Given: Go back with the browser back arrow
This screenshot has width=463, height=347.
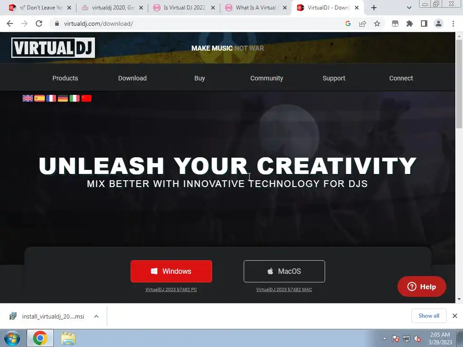Looking at the screenshot, I should pos(10,23).
